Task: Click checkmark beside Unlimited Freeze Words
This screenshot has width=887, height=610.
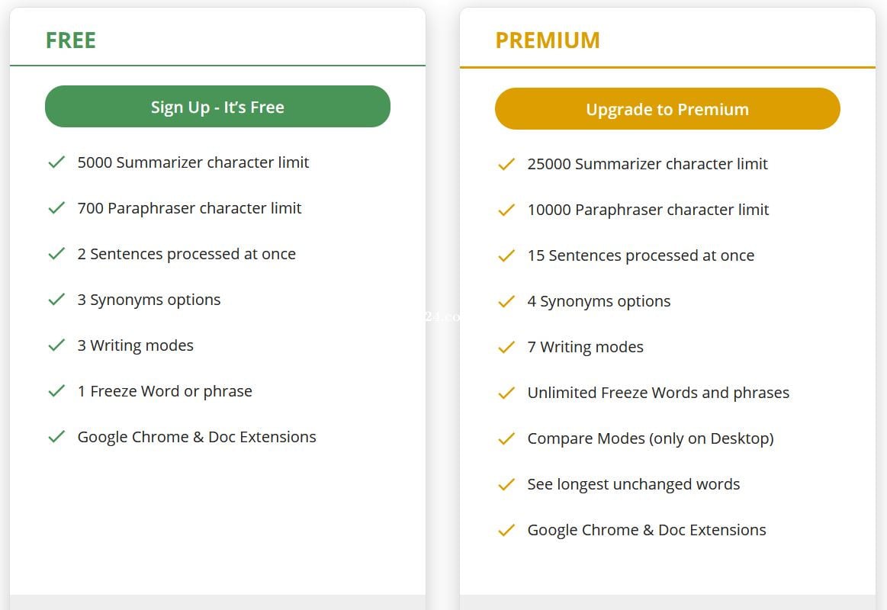Action: point(506,393)
